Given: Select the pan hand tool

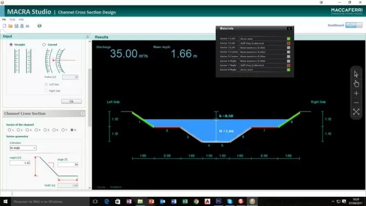Looking at the screenshot, I should [x=356, y=84].
